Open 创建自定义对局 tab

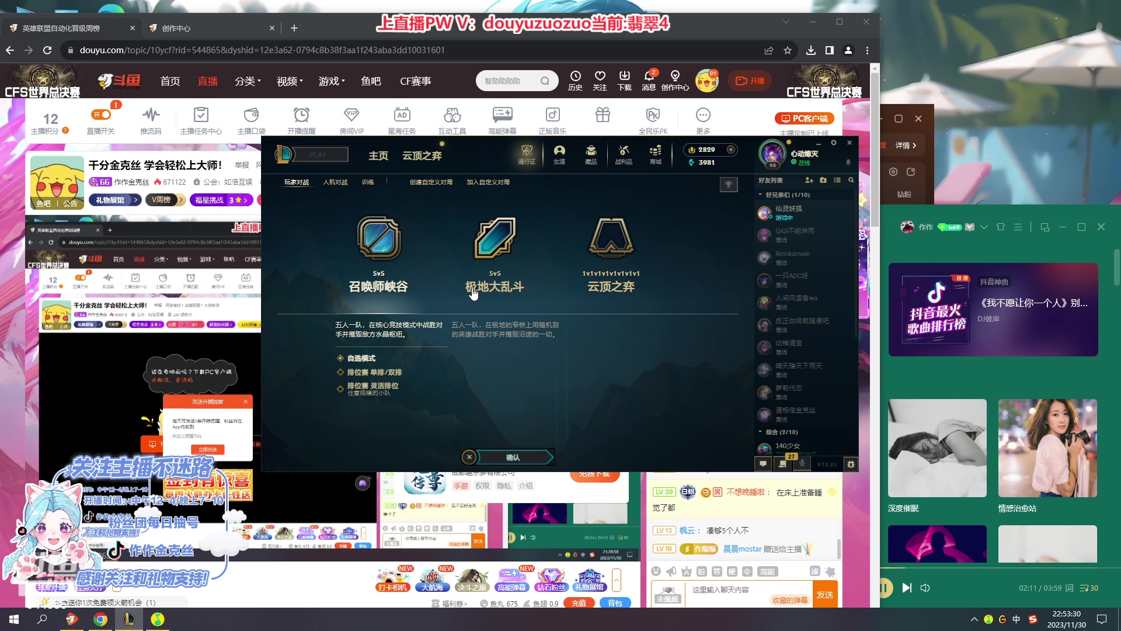pyautogui.click(x=431, y=182)
